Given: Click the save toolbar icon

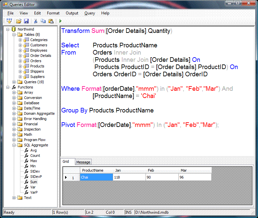Looking at the screenshot, I should point(26,21).
